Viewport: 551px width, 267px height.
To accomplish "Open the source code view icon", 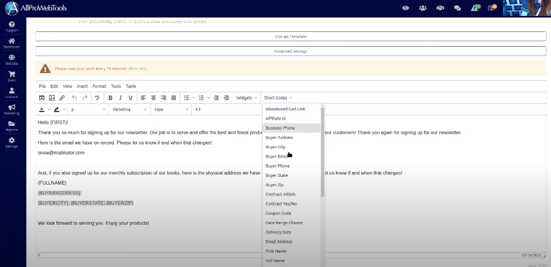I will (x=198, y=109).
